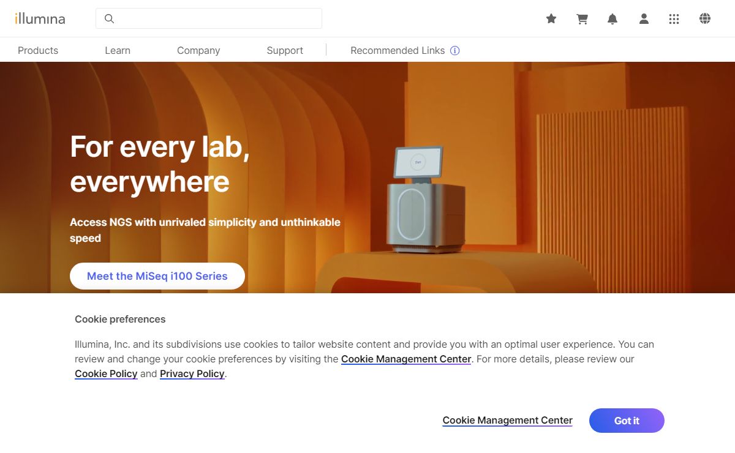Open region selector globe icon
Viewport: 735px width, 453px height.
coord(705,19)
